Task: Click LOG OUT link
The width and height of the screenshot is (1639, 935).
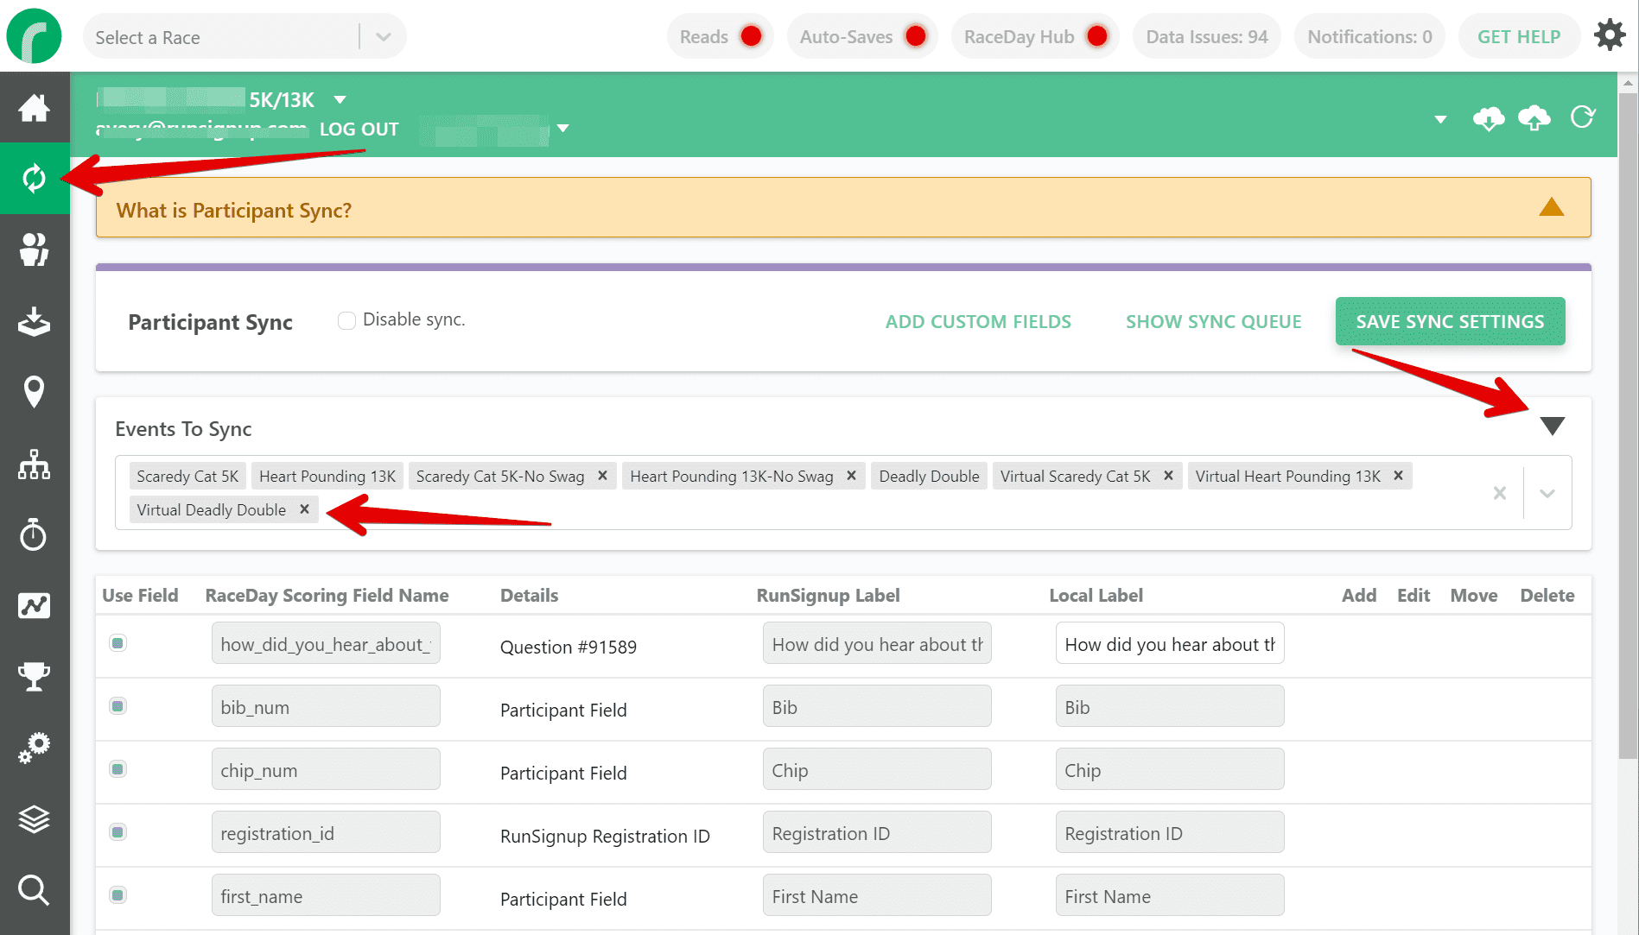Action: click(x=359, y=129)
